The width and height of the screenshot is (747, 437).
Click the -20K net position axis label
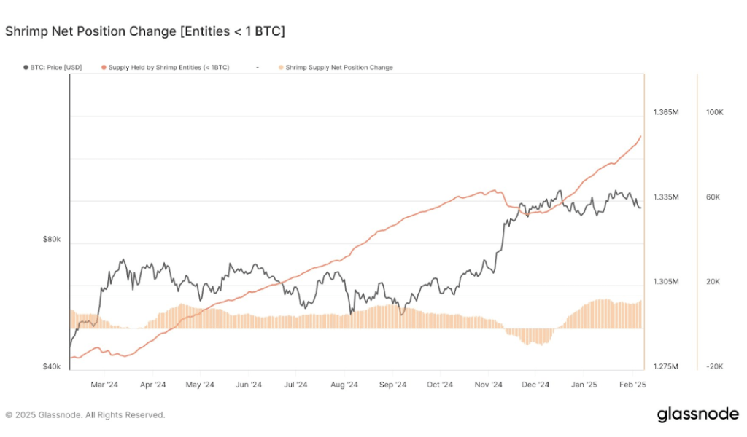click(715, 366)
